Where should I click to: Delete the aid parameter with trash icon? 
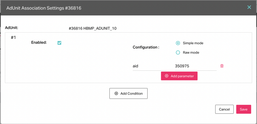pos(222,66)
